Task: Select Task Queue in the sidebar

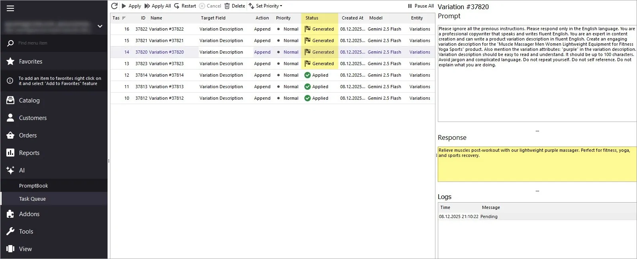Action: (32, 199)
